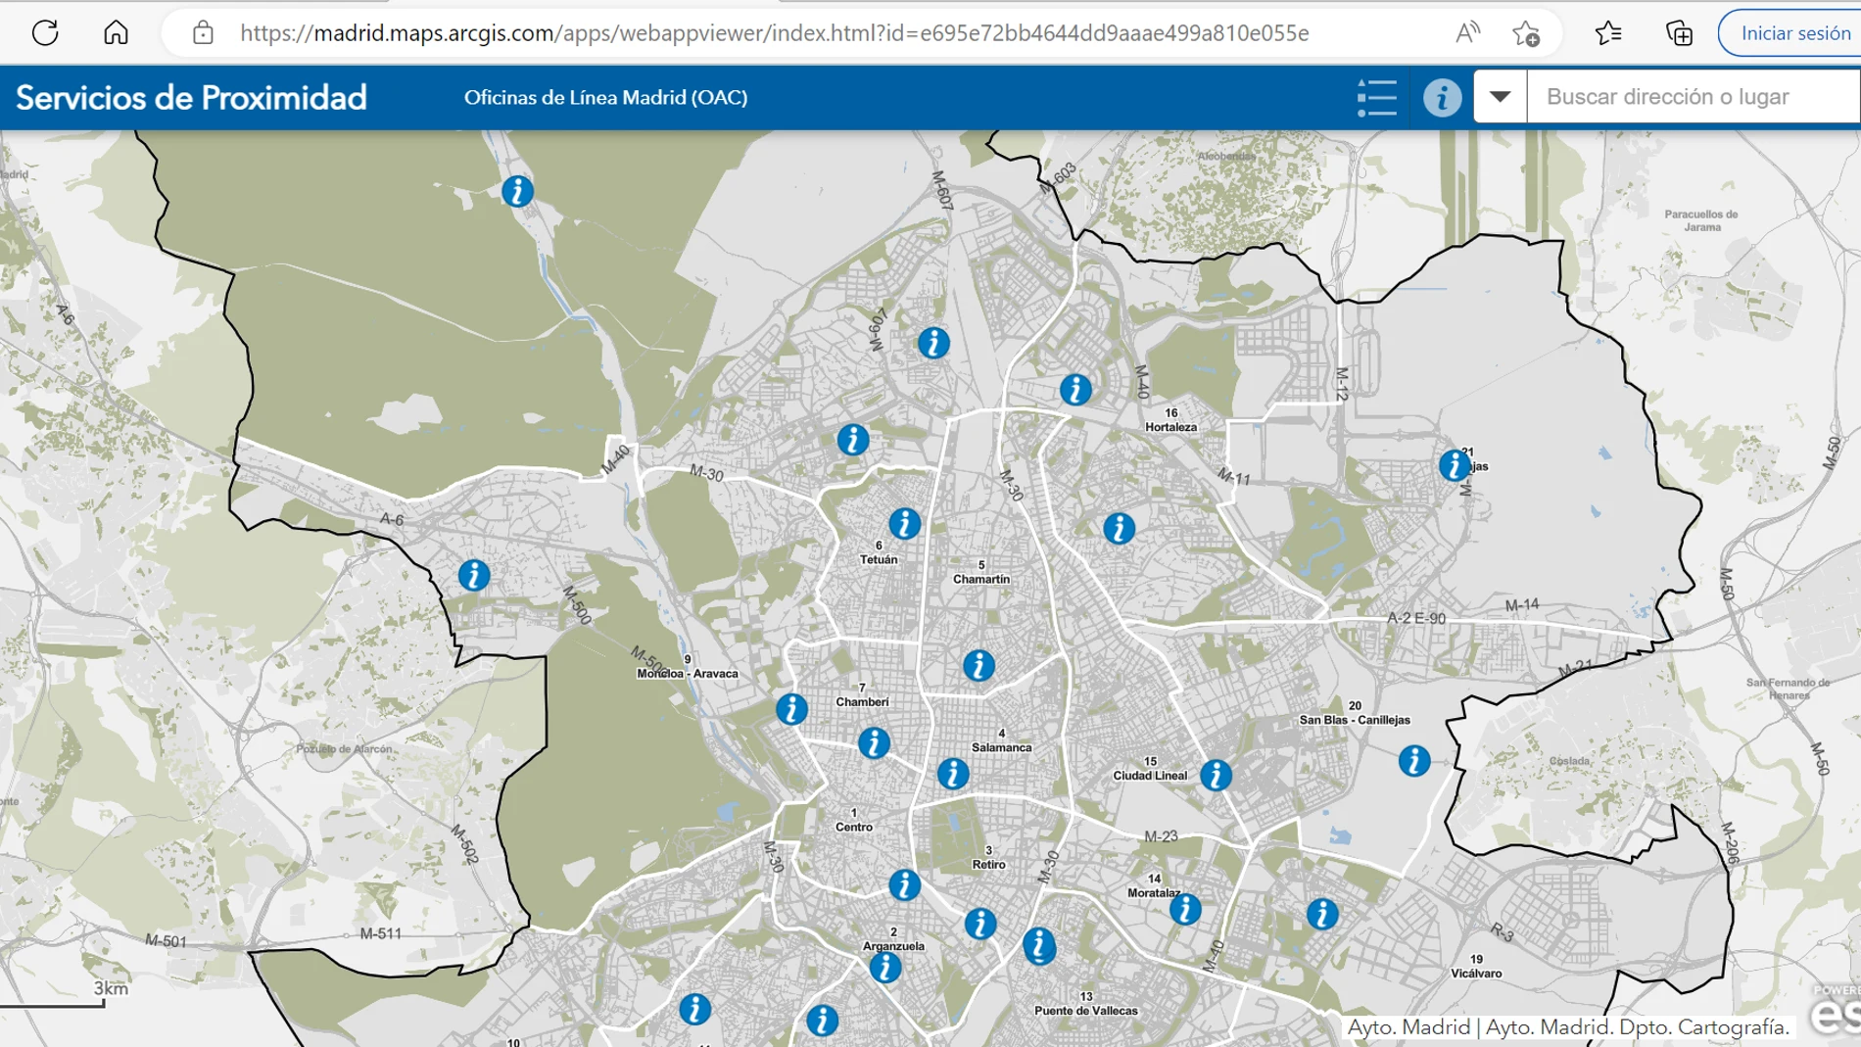The image size is (1861, 1047).
Task: Click the Vicálvaro district label
Action: pyautogui.click(x=1476, y=973)
